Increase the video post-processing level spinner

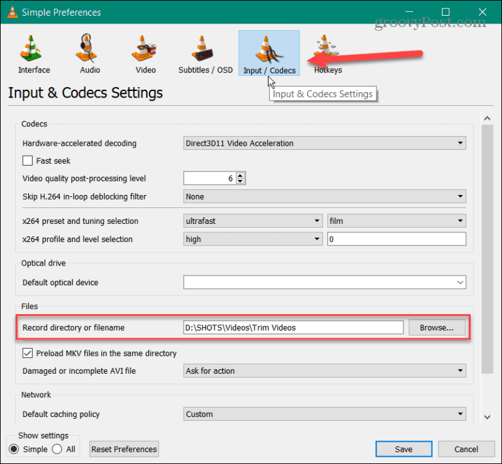(x=241, y=175)
